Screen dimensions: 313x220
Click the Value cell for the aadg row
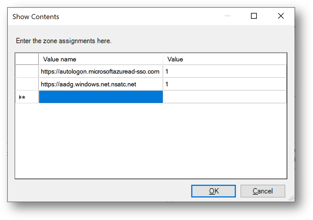225,84
